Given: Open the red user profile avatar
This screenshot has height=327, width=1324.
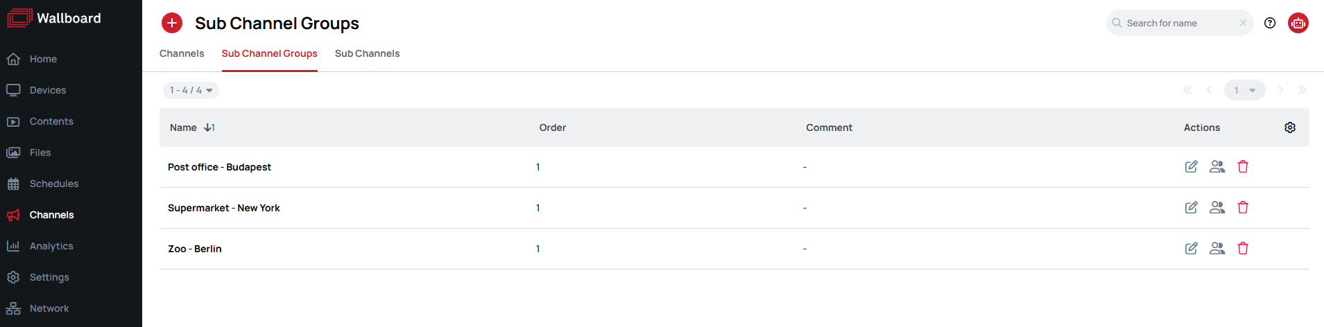Looking at the screenshot, I should (x=1298, y=23).
